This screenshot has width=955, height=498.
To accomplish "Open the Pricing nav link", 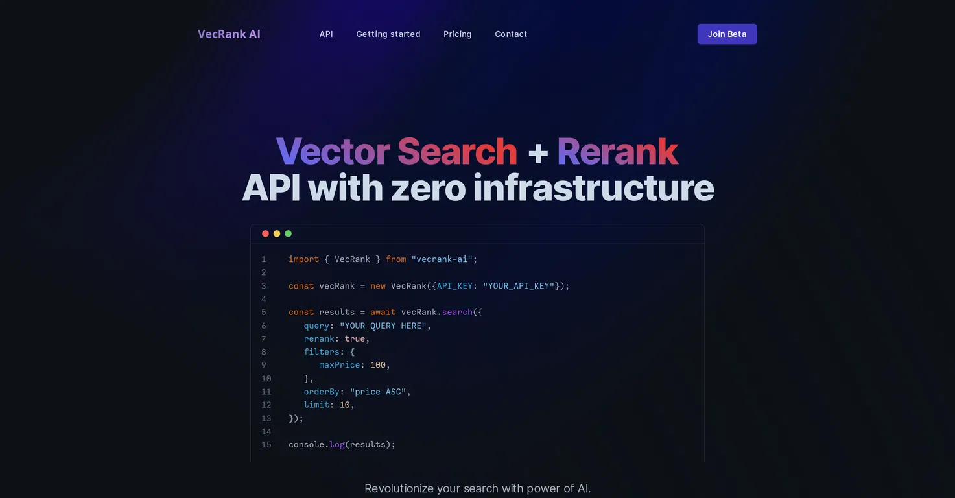I will pyautogui.click(x=458, y=34).
